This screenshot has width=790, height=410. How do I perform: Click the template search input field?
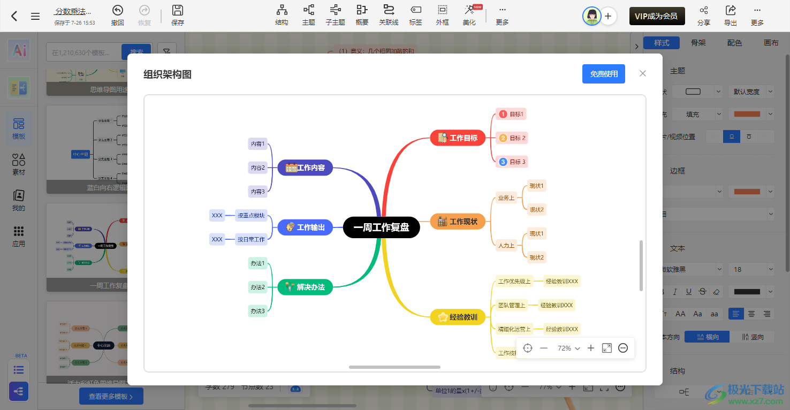coord(85,52)
